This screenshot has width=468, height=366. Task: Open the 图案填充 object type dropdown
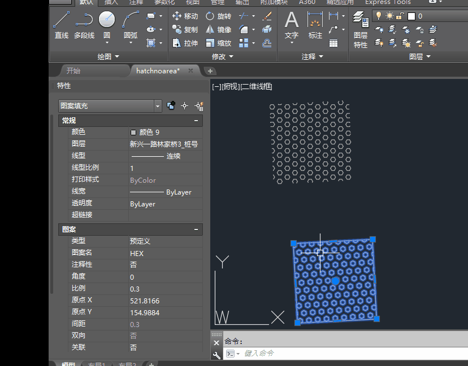[158, 105]
